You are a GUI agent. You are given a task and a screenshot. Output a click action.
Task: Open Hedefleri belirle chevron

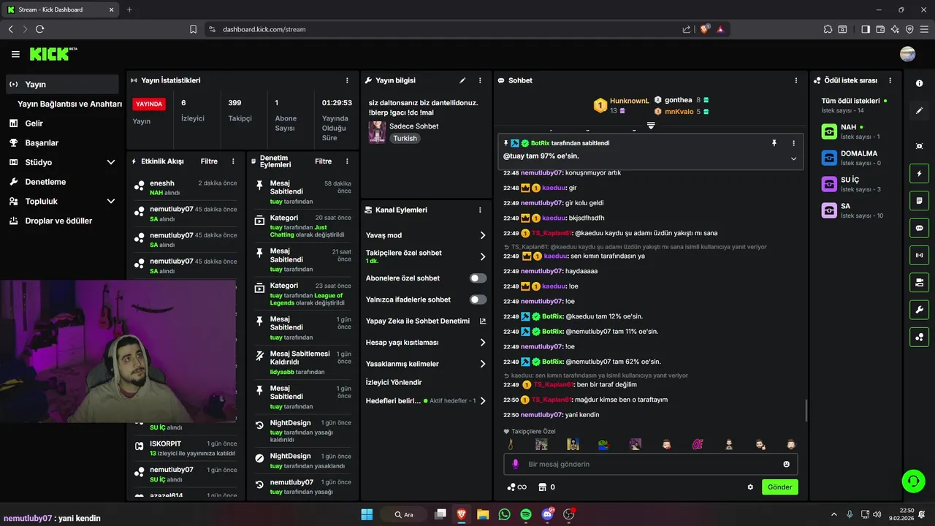(483, 400)
